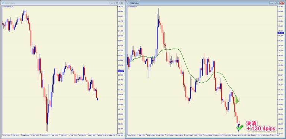Click the blue current price label on Daily axis
286x139 pixels.
(x=120, y=71)
